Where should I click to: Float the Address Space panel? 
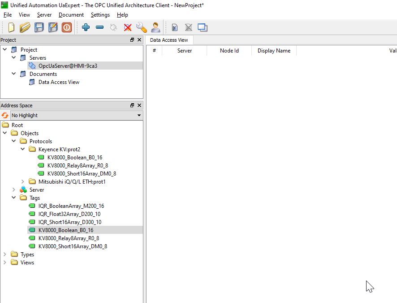coord(132,105)
